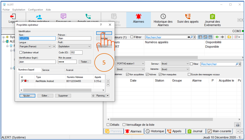The width and height of the screenshot is (245, 140).
Task: Check the Verrouillage de la liste box
Action: pyautogui.click(x=124, y=125)
